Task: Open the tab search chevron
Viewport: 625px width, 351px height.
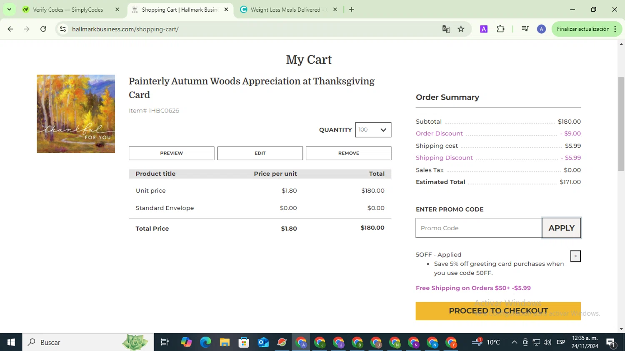Action: tap(9, 10)
